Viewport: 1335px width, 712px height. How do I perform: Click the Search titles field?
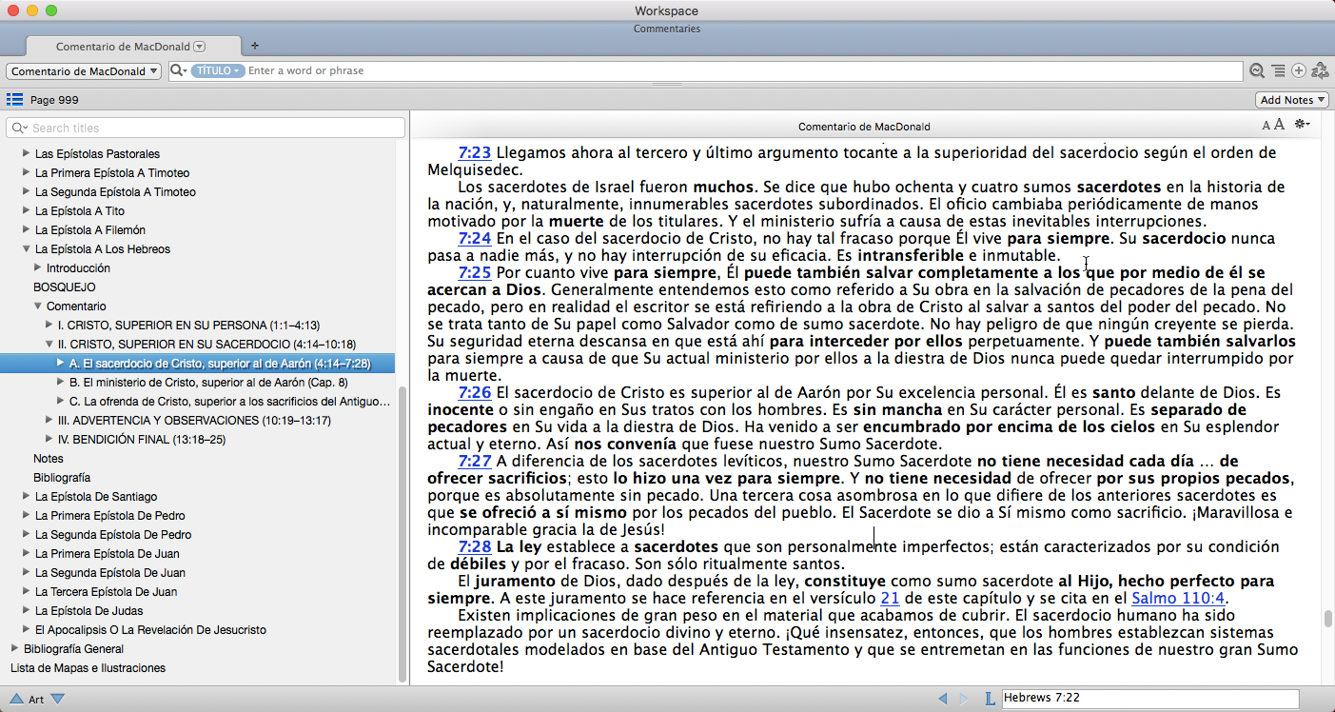click(x=206, y=128)
